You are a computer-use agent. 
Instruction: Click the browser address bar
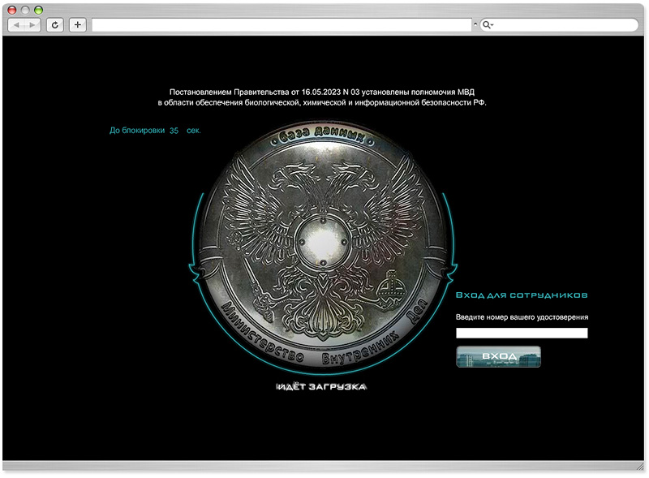(x=282, y=25)
